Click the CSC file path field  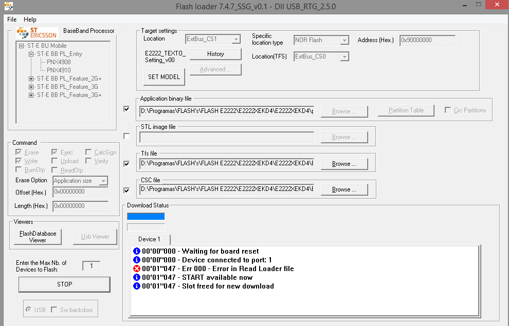227,189
